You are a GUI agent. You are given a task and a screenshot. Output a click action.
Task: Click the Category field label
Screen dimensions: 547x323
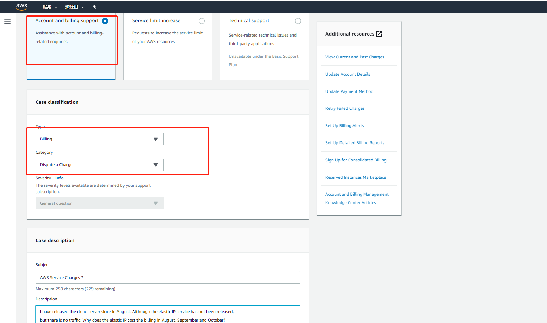(44, 152)
